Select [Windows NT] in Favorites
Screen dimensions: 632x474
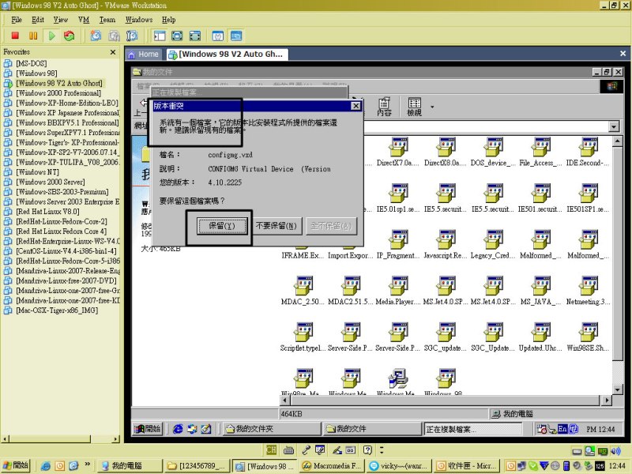37,172
